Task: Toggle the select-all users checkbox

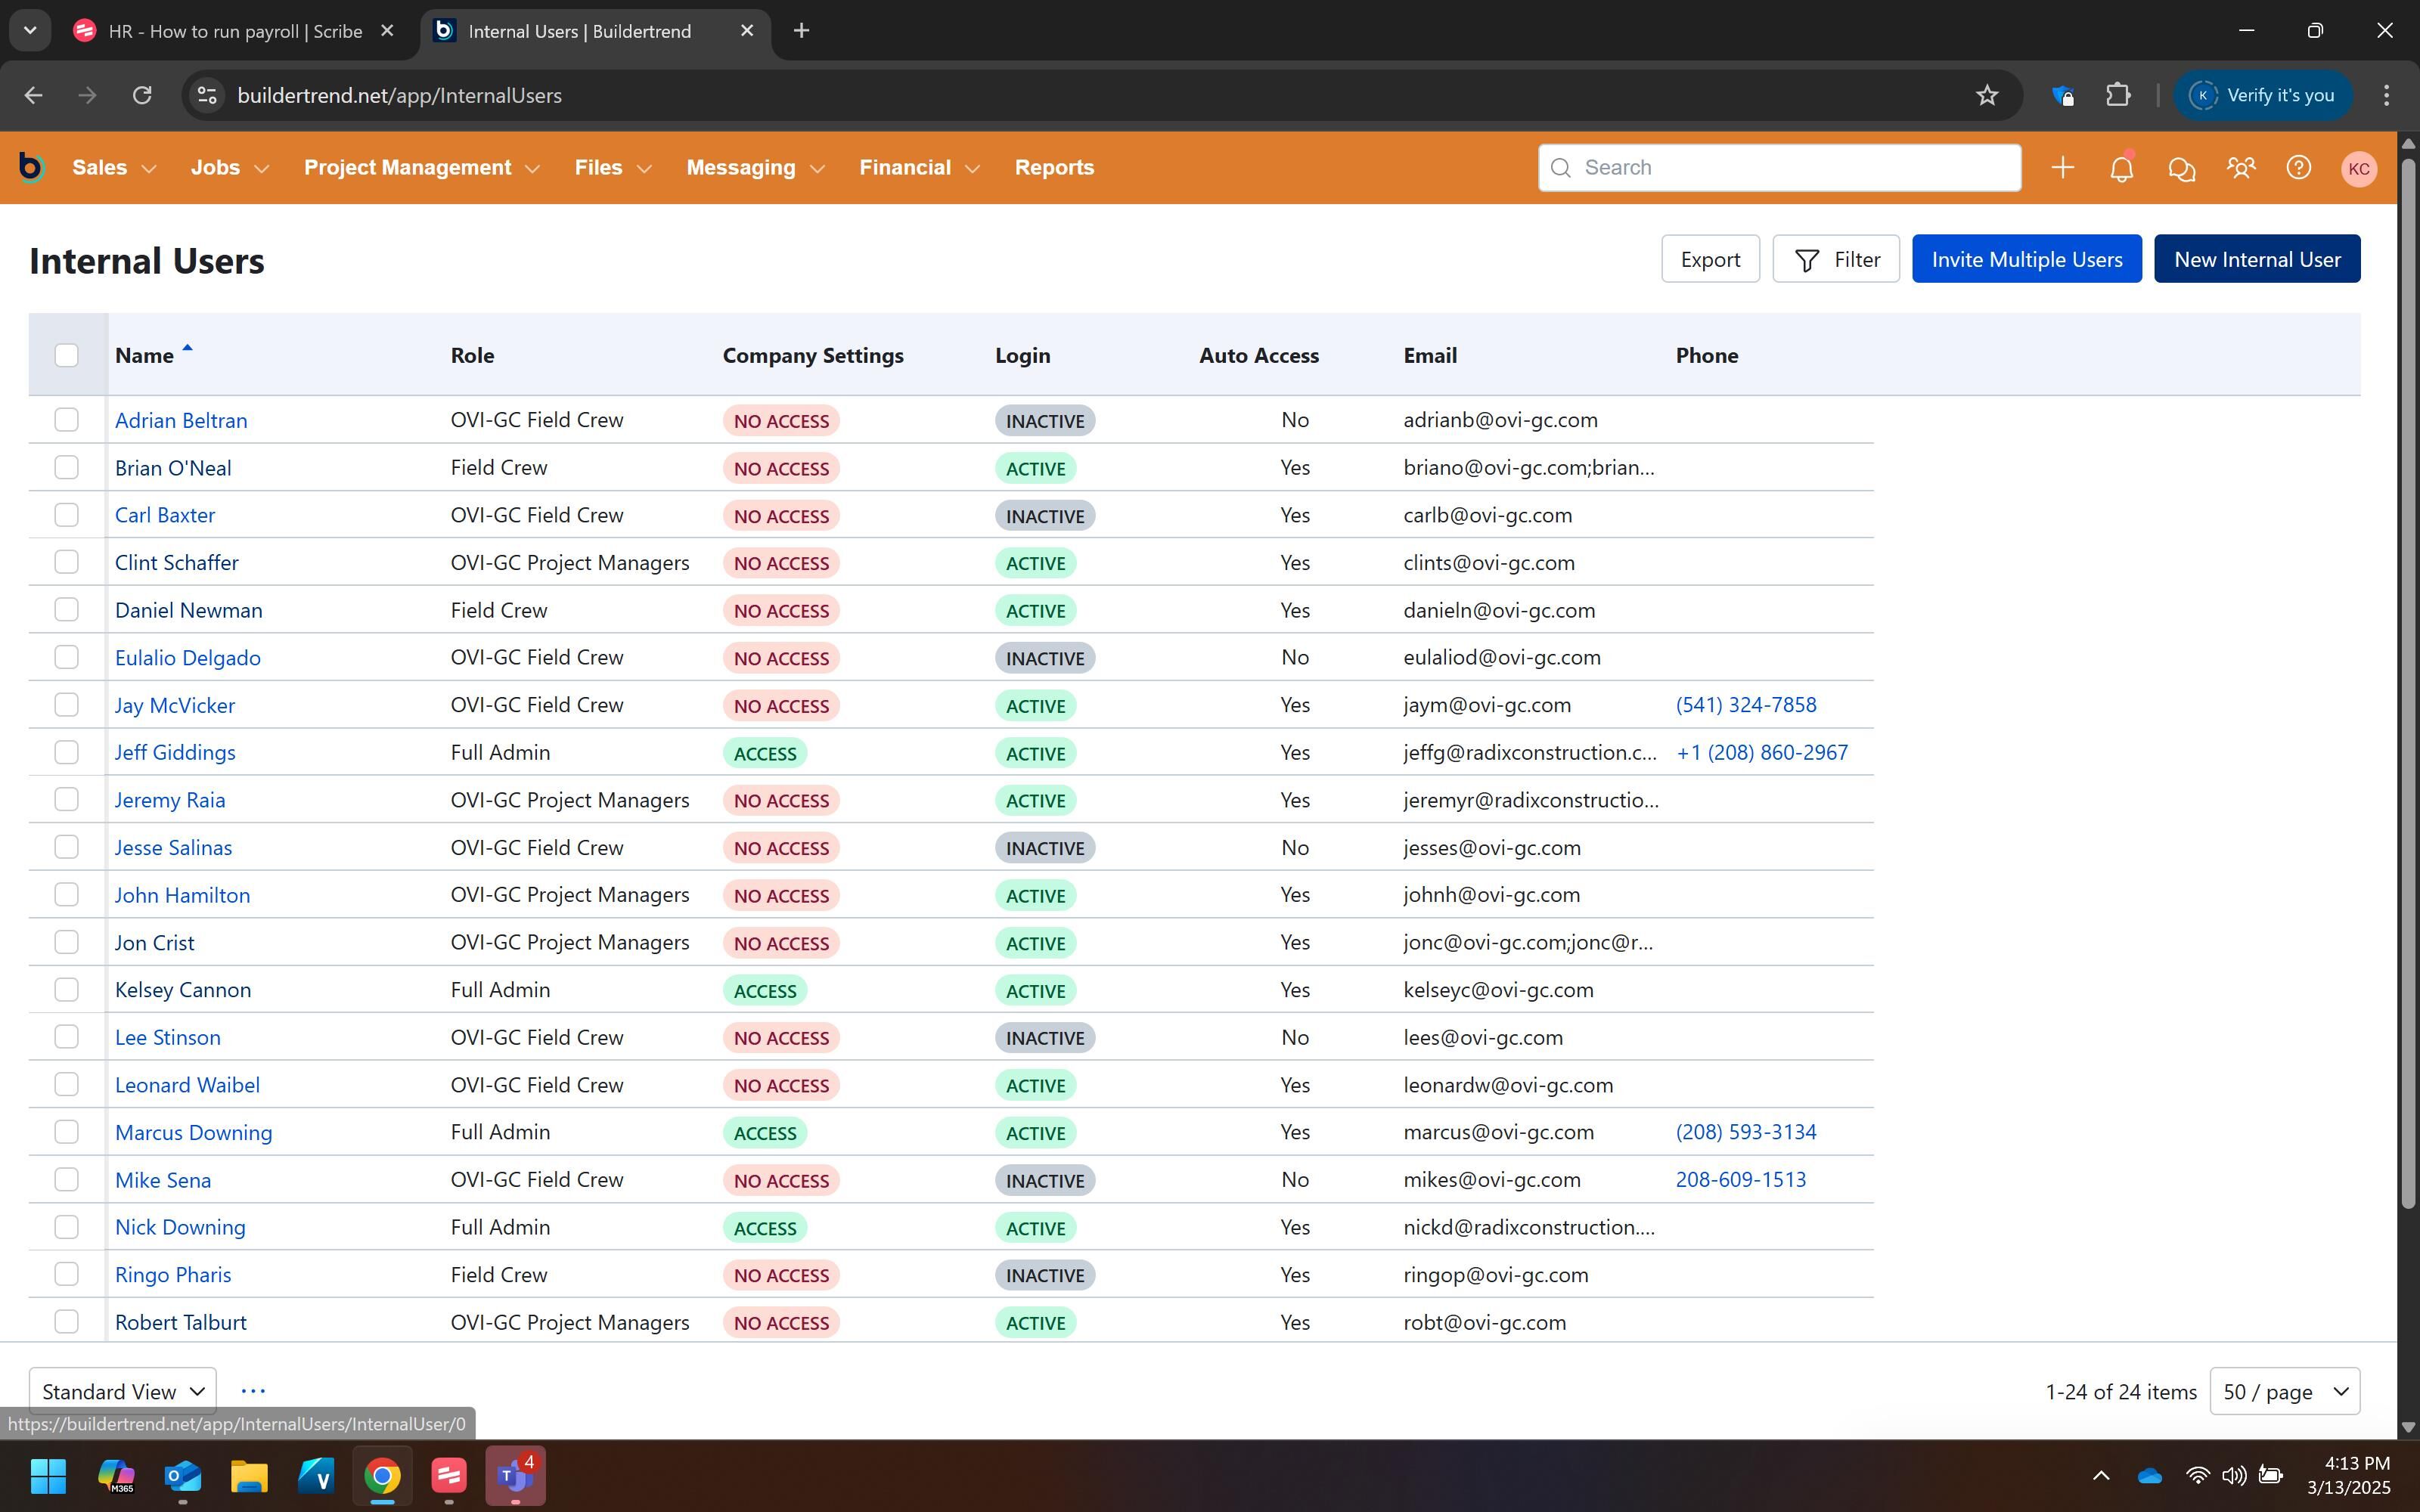Action: [x=66, y=355]
